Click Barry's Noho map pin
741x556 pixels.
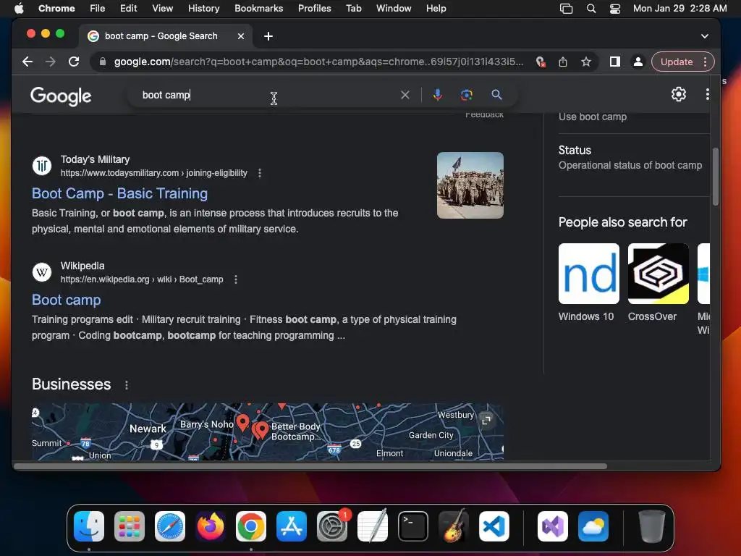242,422
